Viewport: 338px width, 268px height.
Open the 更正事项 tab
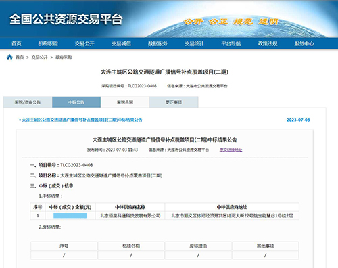tap(174, 102)
